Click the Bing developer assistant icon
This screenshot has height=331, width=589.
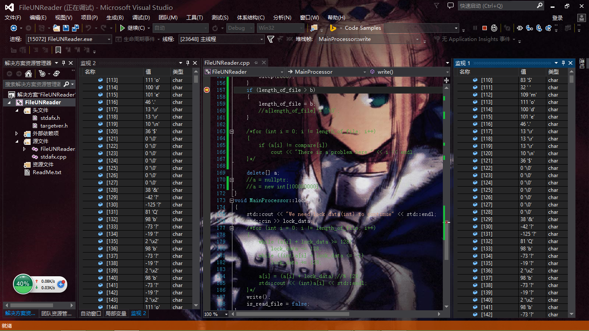point(333,28)
